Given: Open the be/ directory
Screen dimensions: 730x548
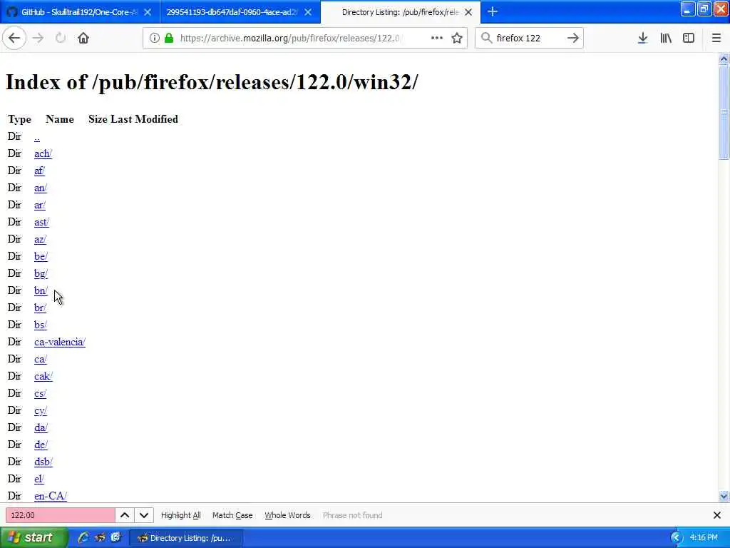Looking at the screenshot, I should pyautogui.click(x=41, y=256).
